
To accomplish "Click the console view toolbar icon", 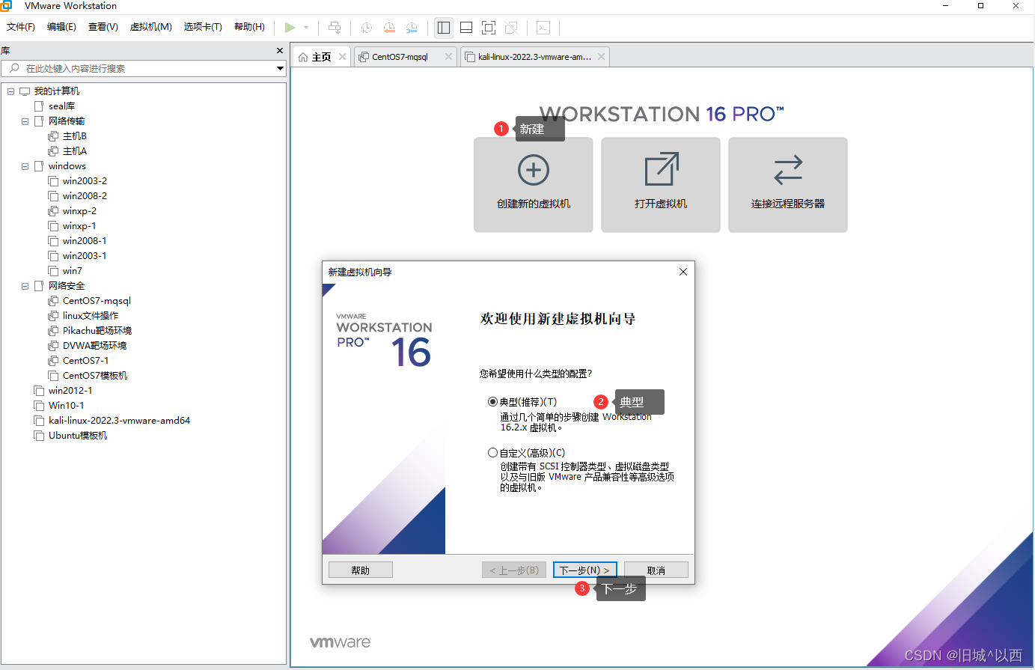I will tap(543, 28).
